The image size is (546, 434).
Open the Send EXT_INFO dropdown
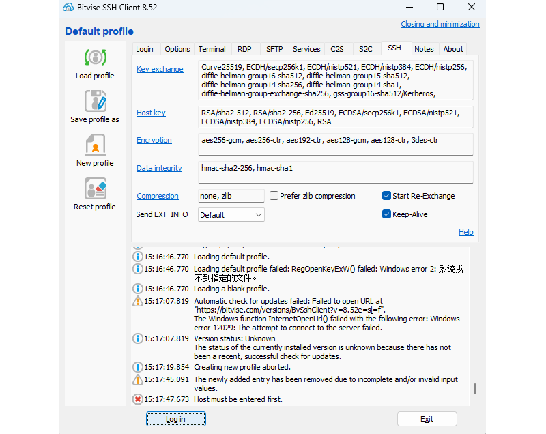[x=231, y=215]
